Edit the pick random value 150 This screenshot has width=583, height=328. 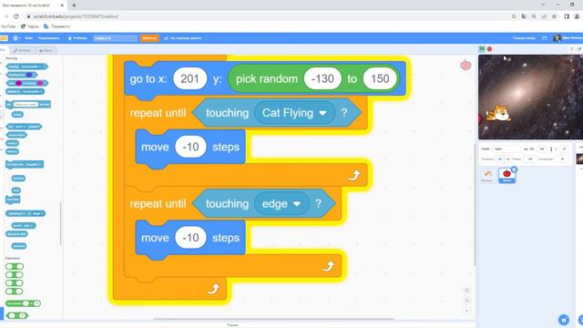click(380, 78)
